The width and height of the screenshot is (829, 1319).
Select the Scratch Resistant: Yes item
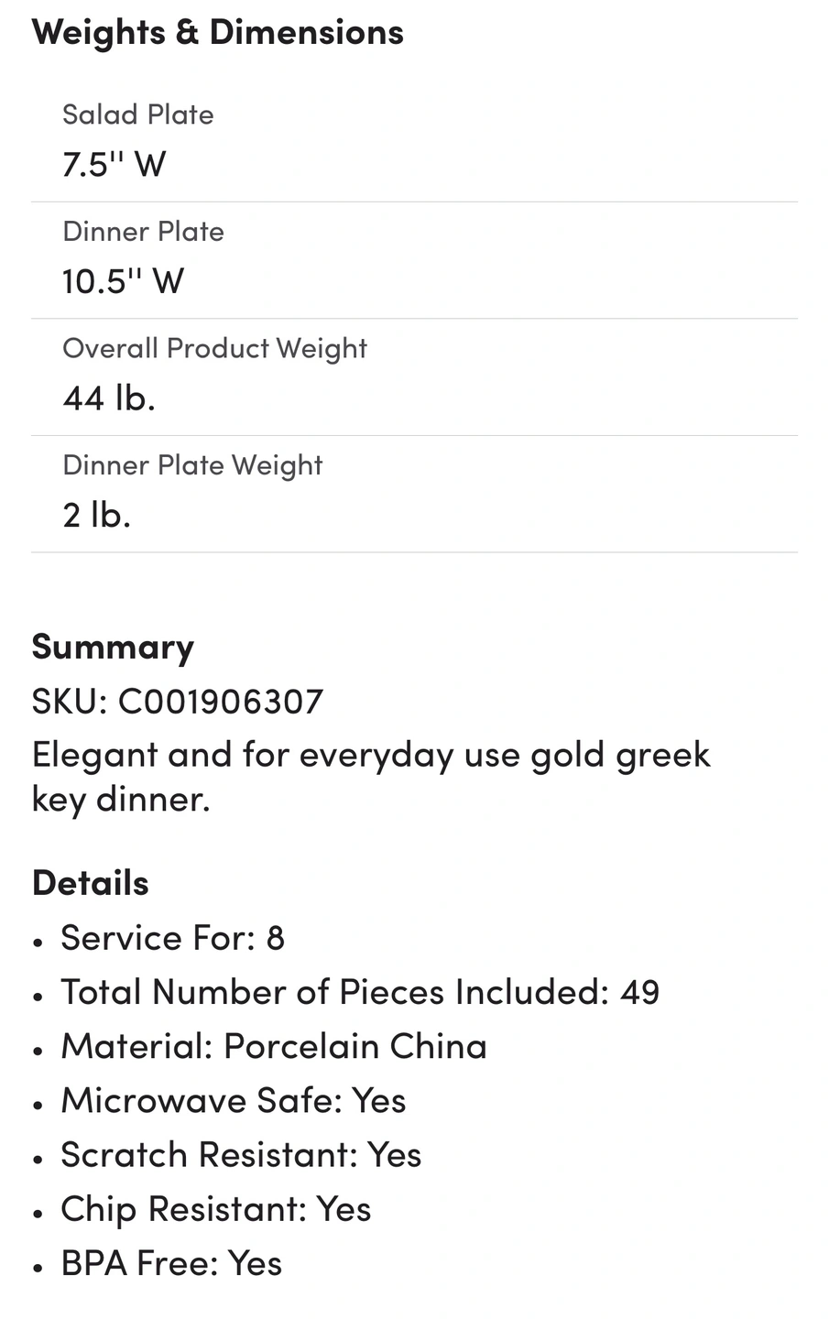241,1155
